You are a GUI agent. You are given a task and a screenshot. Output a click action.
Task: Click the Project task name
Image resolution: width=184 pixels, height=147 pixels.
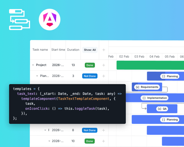pyautogui.click(x=41, y=65)
